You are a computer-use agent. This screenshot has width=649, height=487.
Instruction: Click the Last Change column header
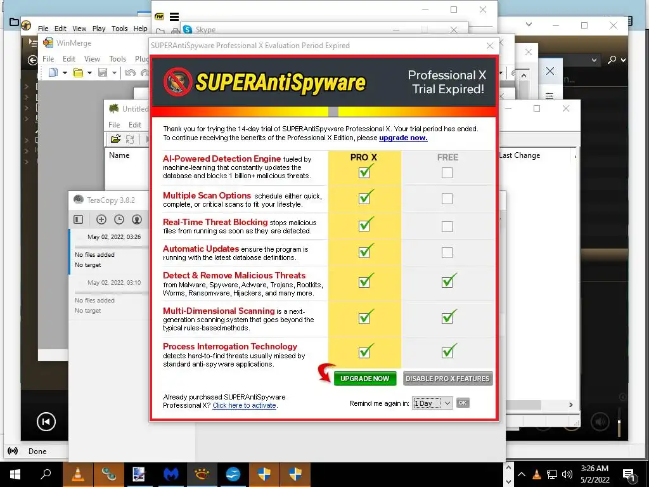(520, 155)
